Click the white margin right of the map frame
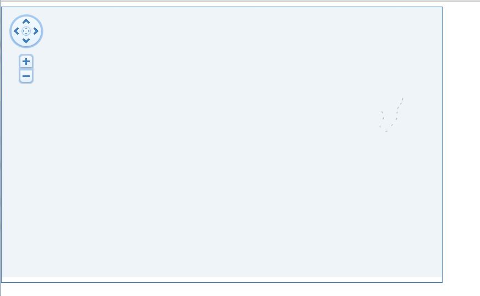 pos(461,144)
